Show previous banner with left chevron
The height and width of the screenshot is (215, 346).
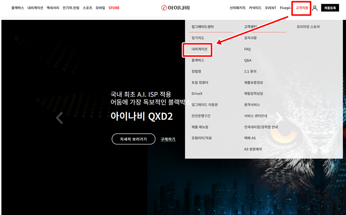click(x=59, y=118)
